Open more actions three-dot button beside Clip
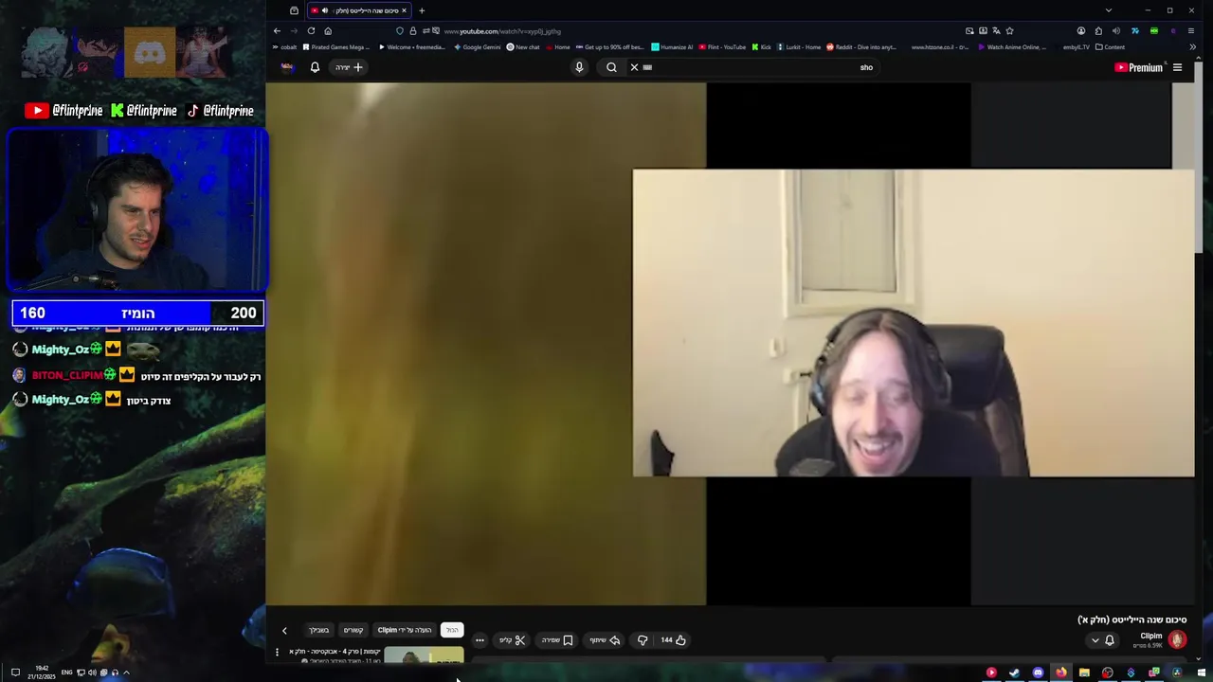Viewport: 1213px width, 682px height. tap(480, 640)
